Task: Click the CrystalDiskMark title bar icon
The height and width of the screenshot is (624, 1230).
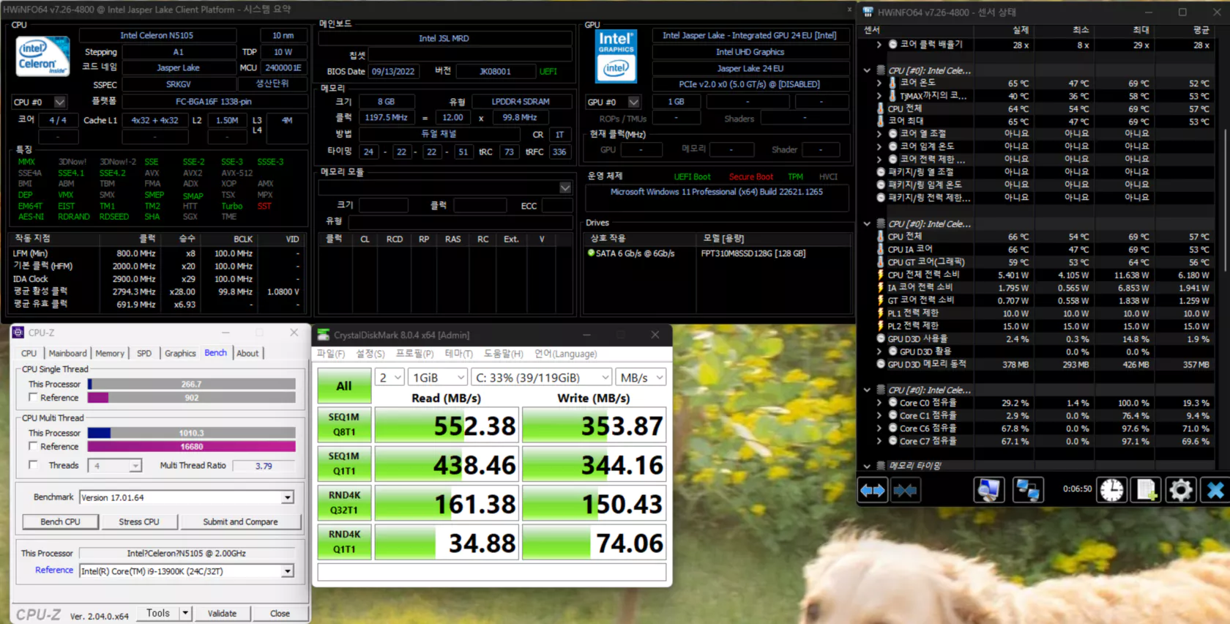Action: (x=323, y=335)
